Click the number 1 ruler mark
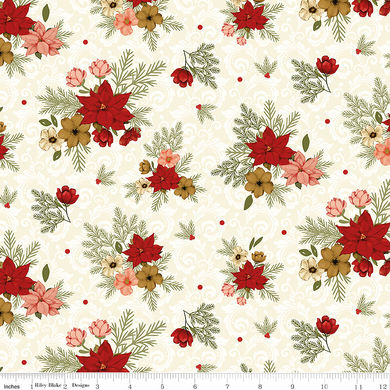 point(32,386)
